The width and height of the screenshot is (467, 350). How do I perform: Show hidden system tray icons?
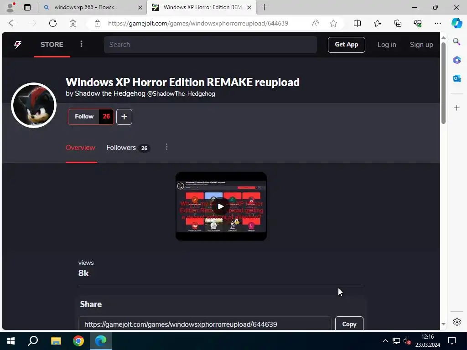385,341
